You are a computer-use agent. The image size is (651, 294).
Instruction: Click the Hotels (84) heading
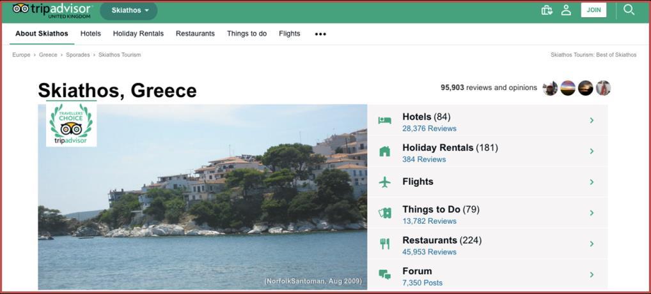[x=427, y=117]
